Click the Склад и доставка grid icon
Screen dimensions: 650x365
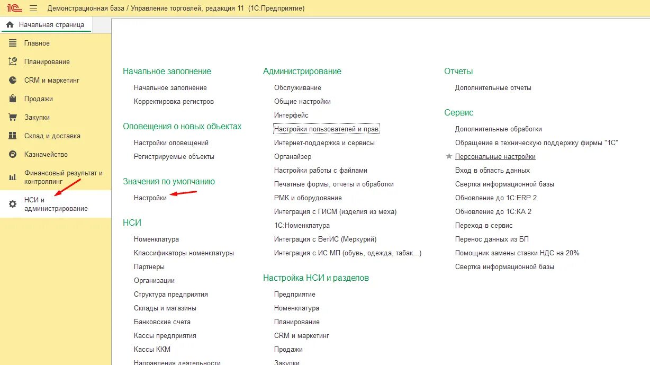tap(13, 136)
